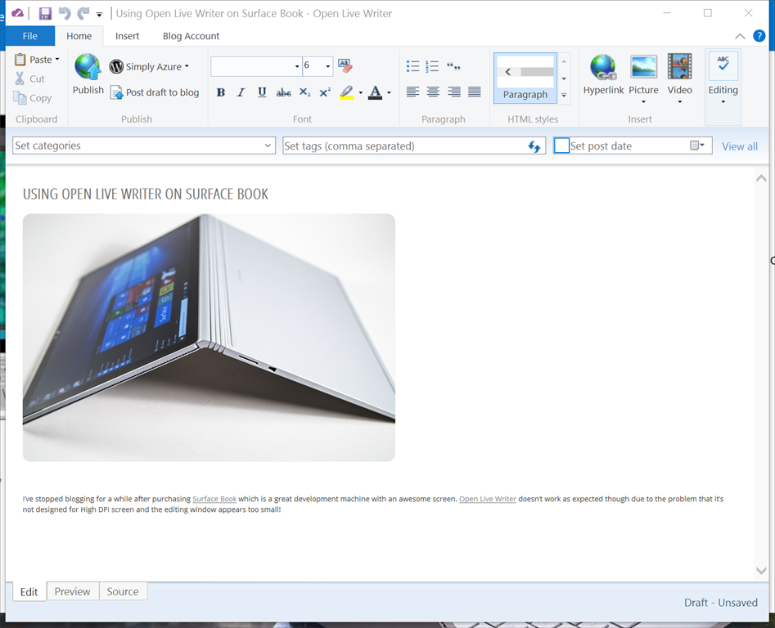Open the Open Live Writer hyperlink
This screenshot has width=775, height=628.
[487, 499]
